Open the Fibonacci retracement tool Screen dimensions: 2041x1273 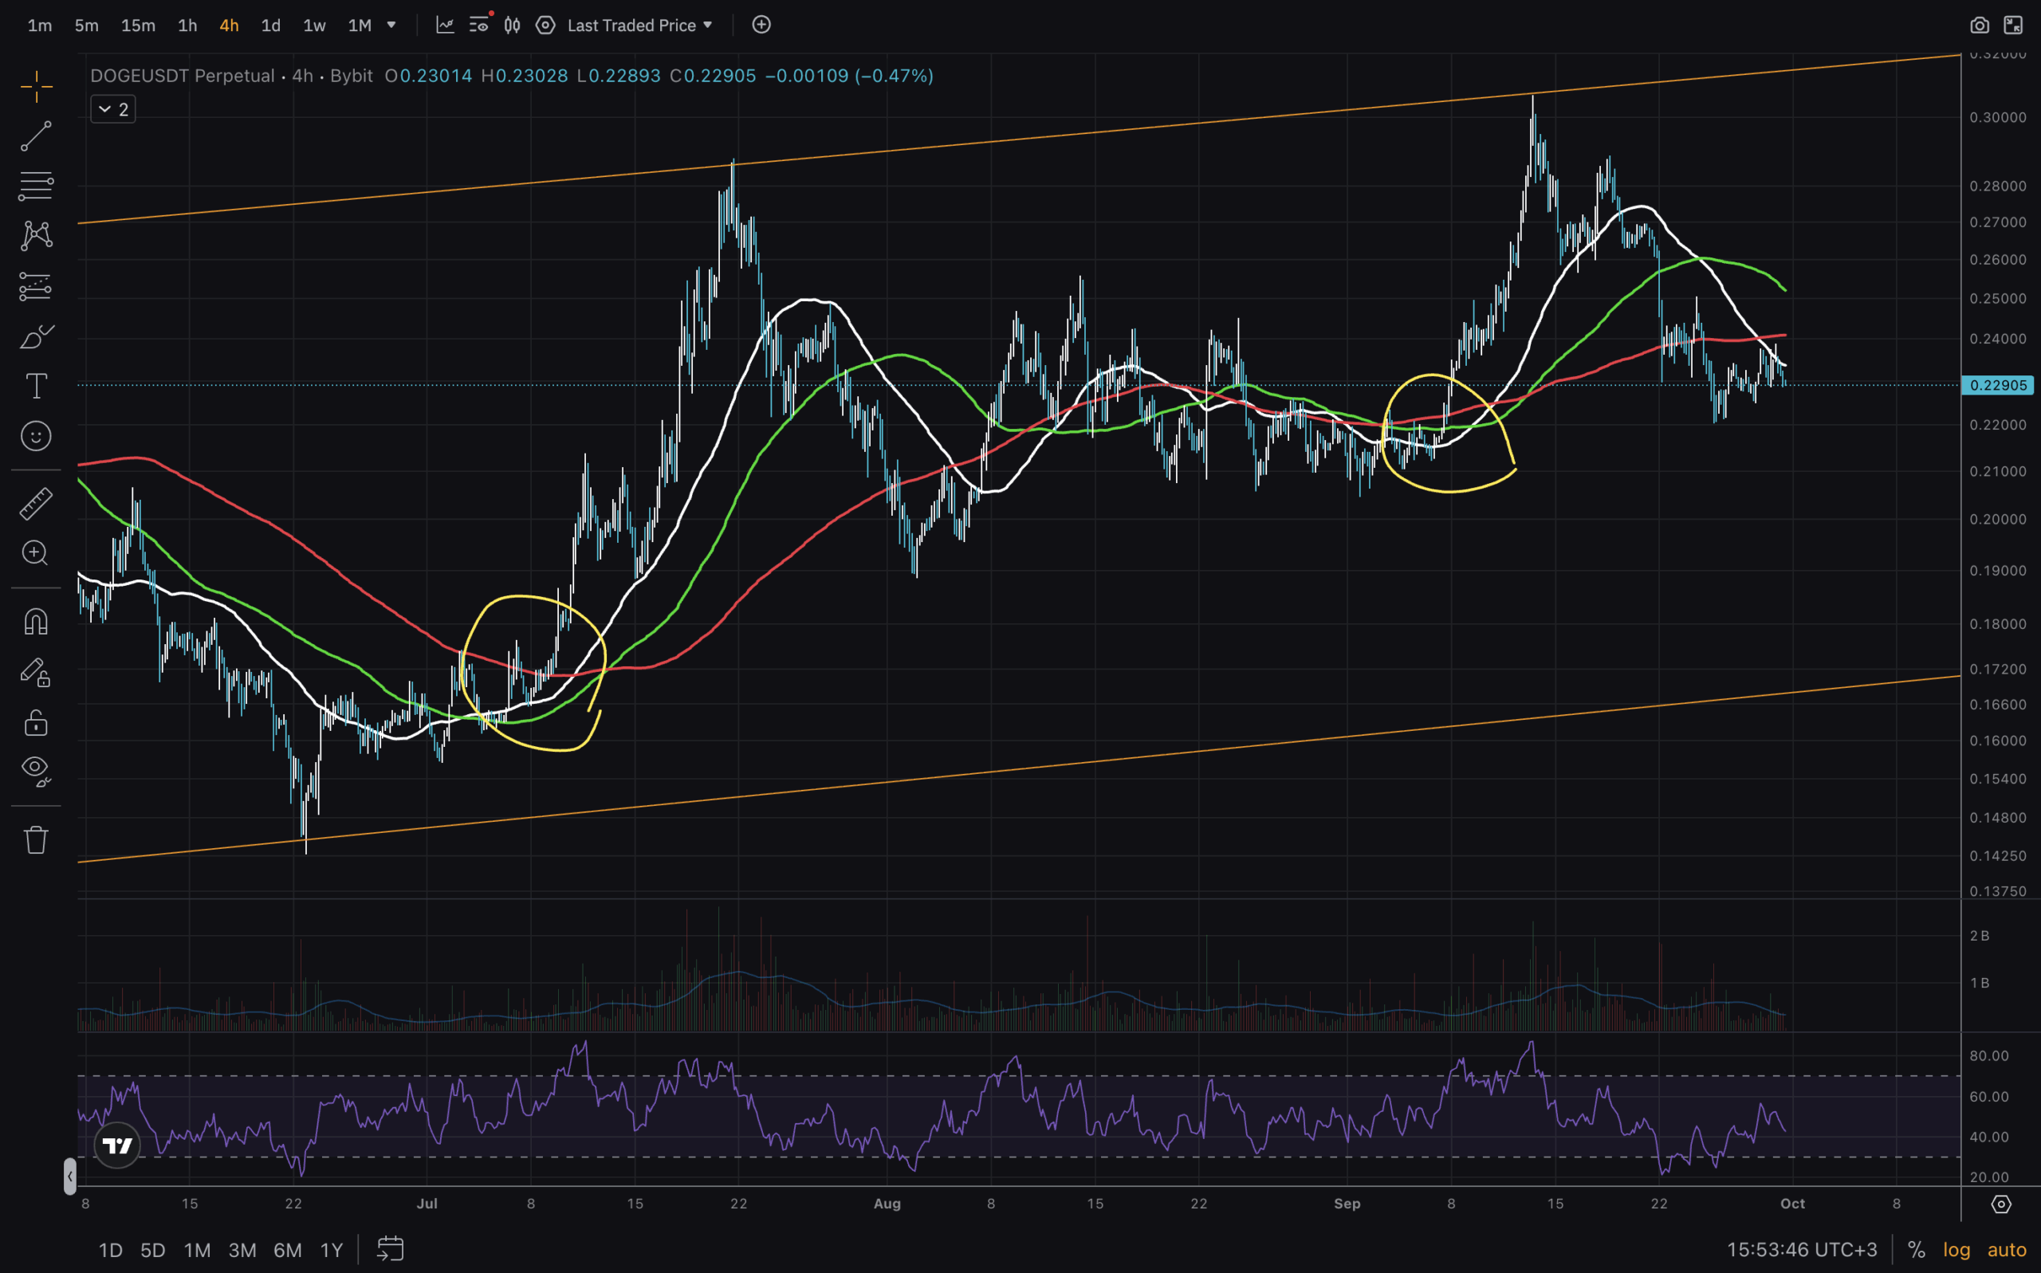[x=35, y=185]
